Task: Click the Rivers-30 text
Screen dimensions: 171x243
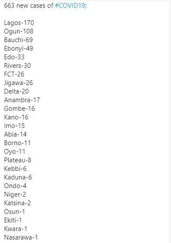Action: (x=18, y=66)
